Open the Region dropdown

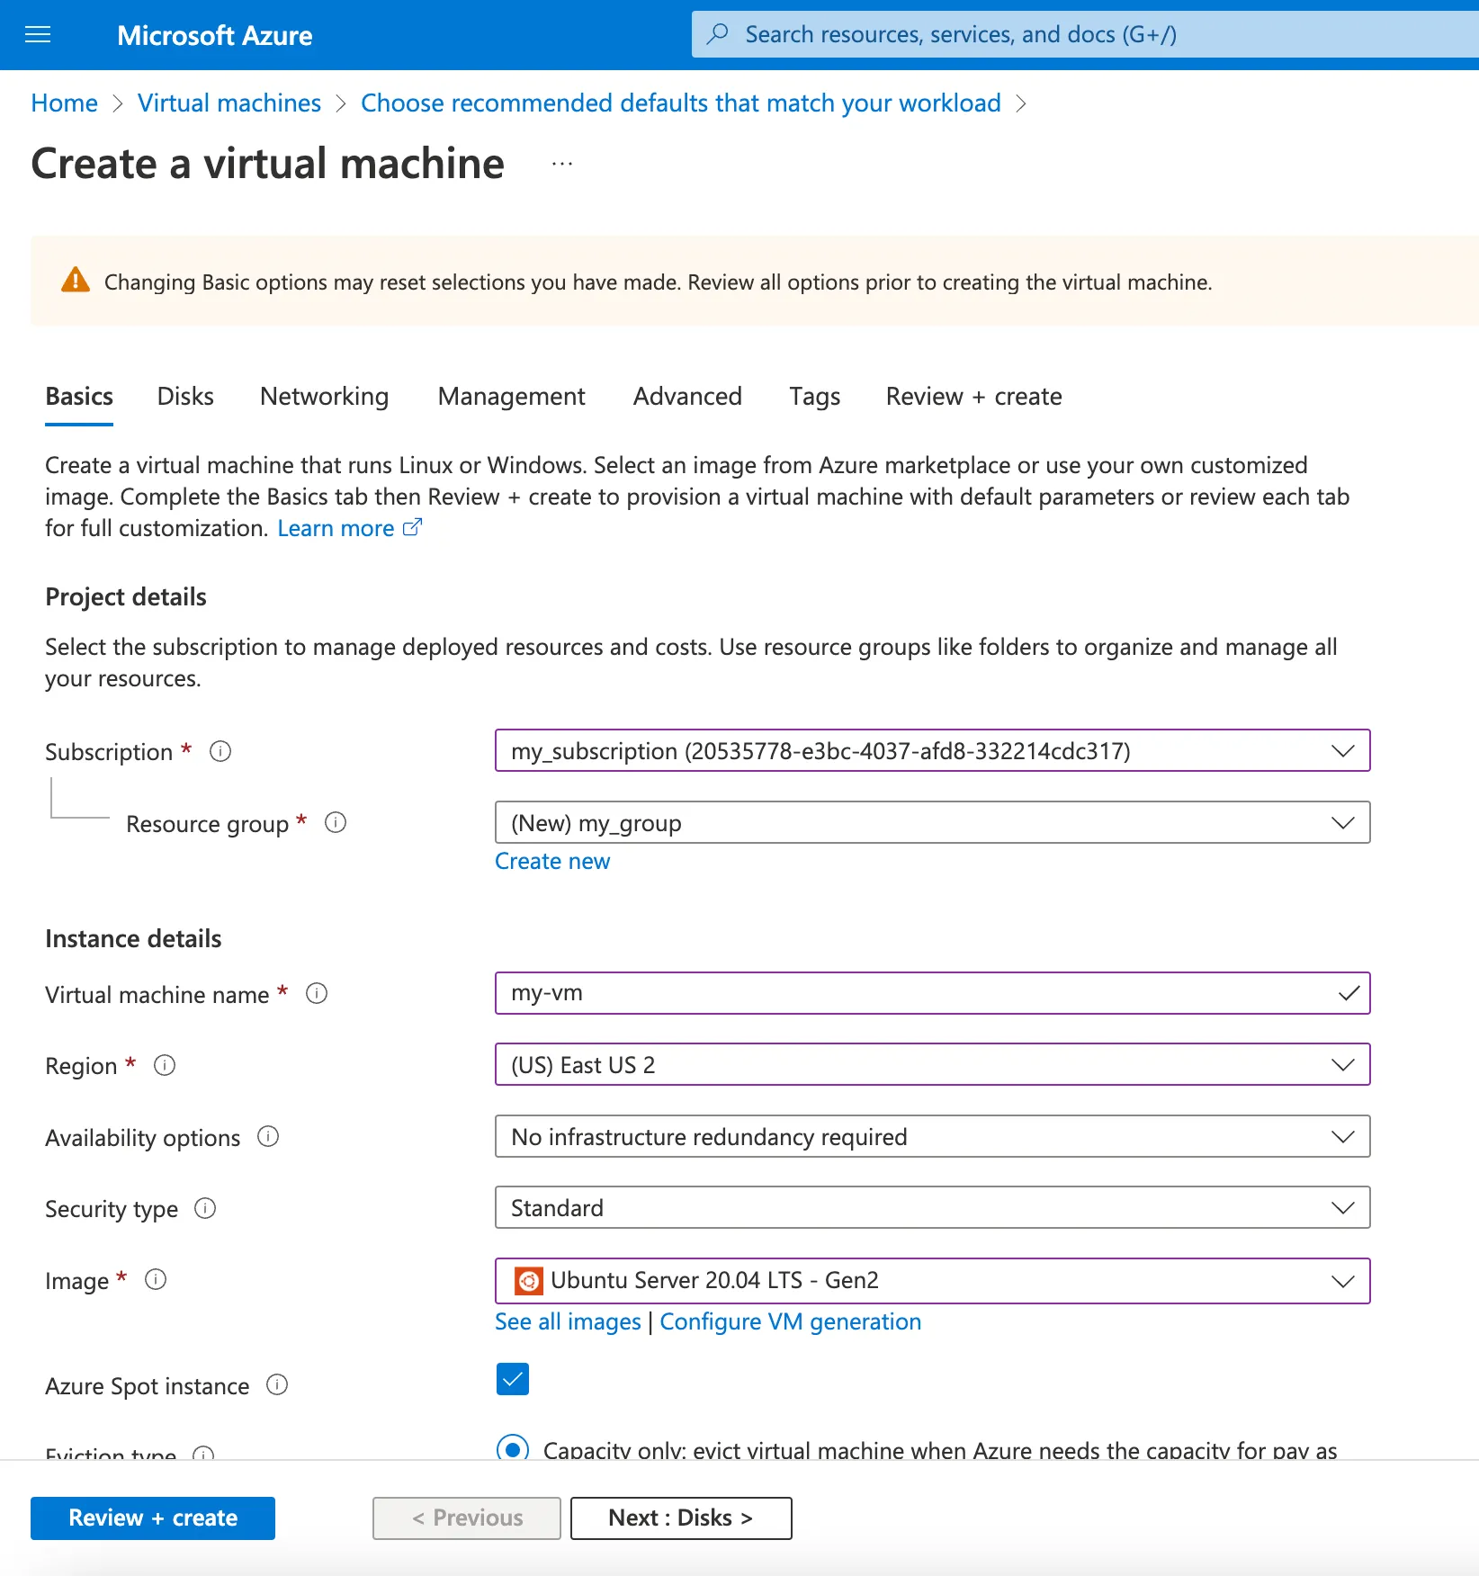point(1342,1064)
